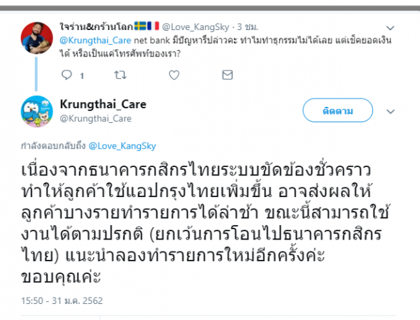Click the bold Krungthai_Care display name
The height and width of the screenshot is (320, 420).
(x=103, y=104)
